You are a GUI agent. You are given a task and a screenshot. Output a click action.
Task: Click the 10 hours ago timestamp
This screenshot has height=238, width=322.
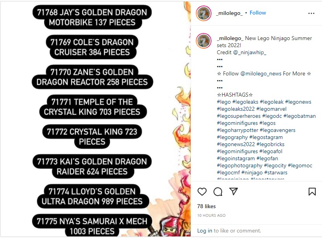211,216
